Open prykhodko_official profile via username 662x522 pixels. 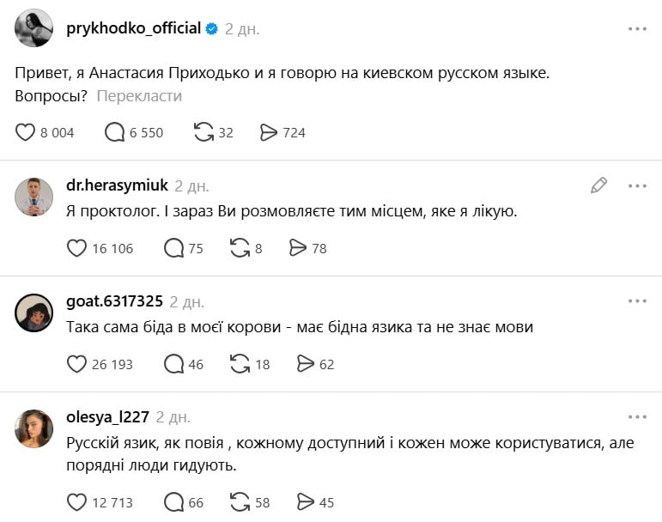pyautogui.click(x=133, y=28)
